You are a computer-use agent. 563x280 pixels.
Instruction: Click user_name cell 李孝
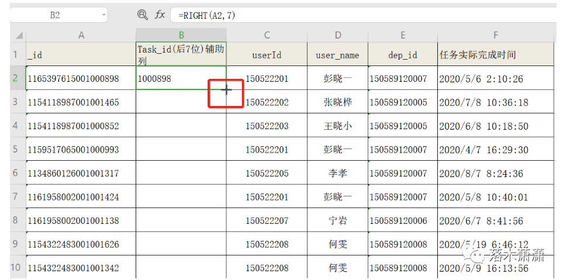(x=337, y=172)
